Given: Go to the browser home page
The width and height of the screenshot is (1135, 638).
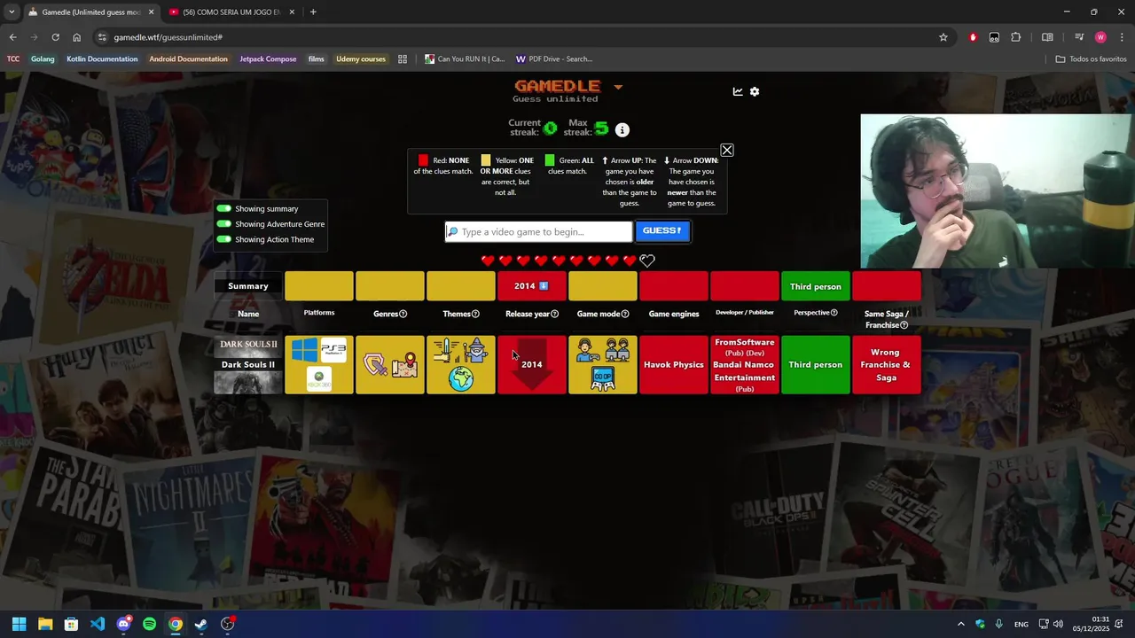Looking at the screenshot, I should click(x=76, y=37).
